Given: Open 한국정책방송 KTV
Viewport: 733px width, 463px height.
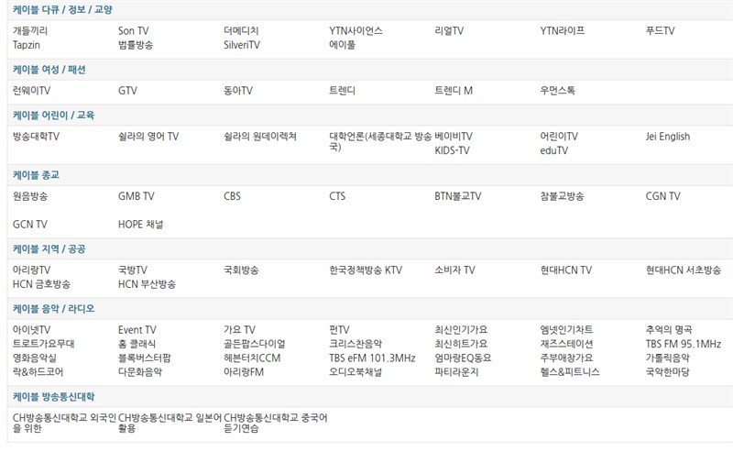Looking at the screenshot, I should click(366, 270).
